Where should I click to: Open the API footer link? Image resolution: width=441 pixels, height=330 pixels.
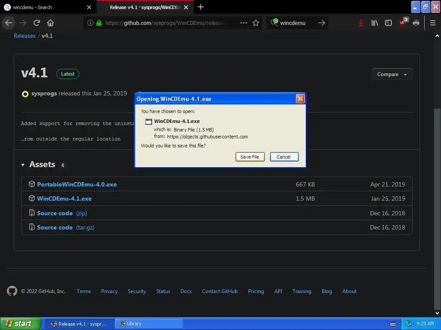pyautogui.click(x=278, y=291)
